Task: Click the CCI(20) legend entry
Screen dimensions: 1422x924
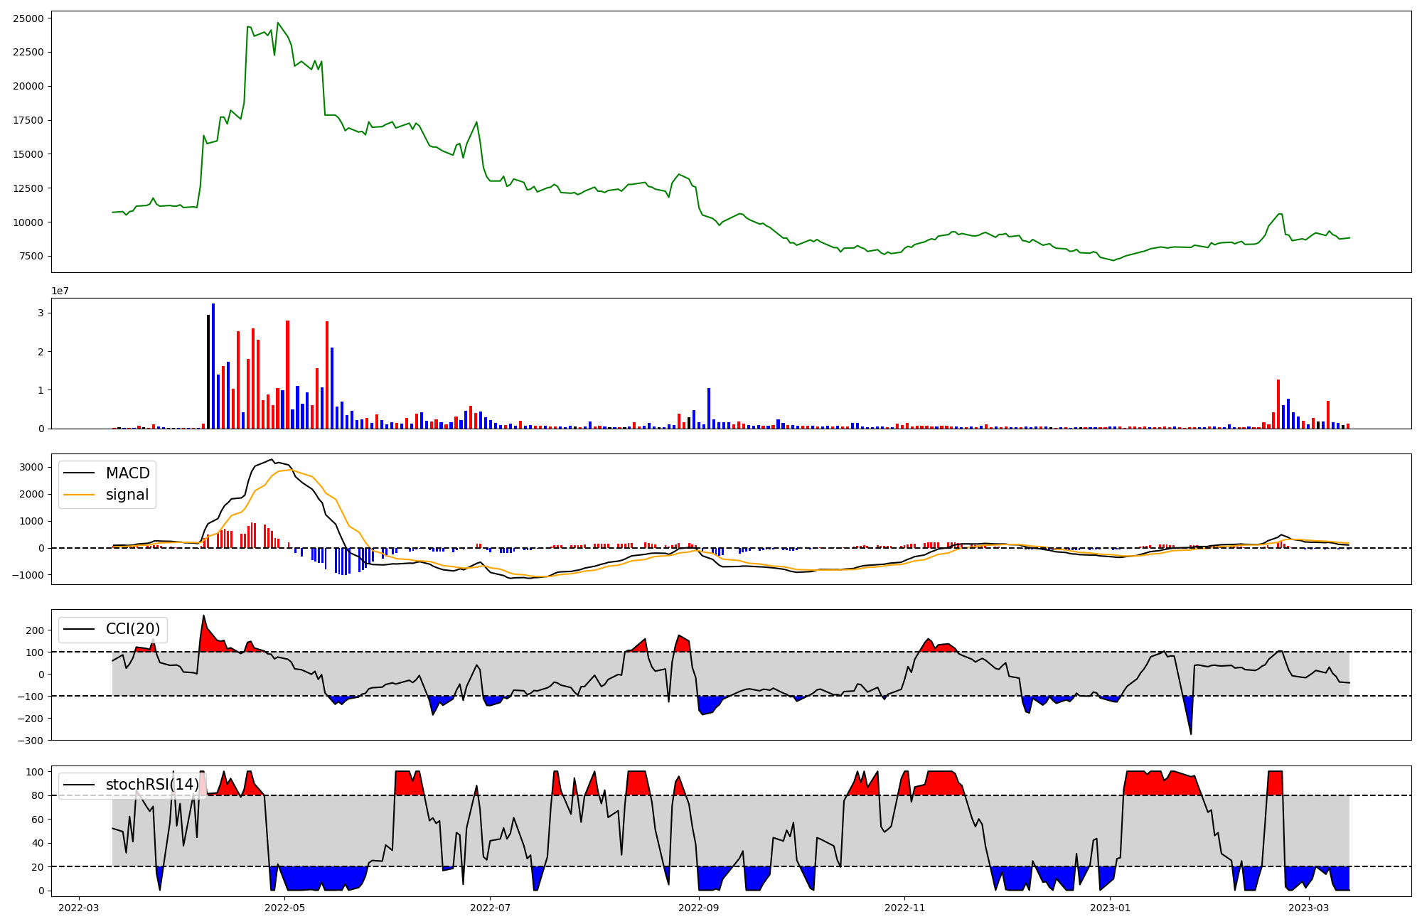Action: tap(132, 629)
